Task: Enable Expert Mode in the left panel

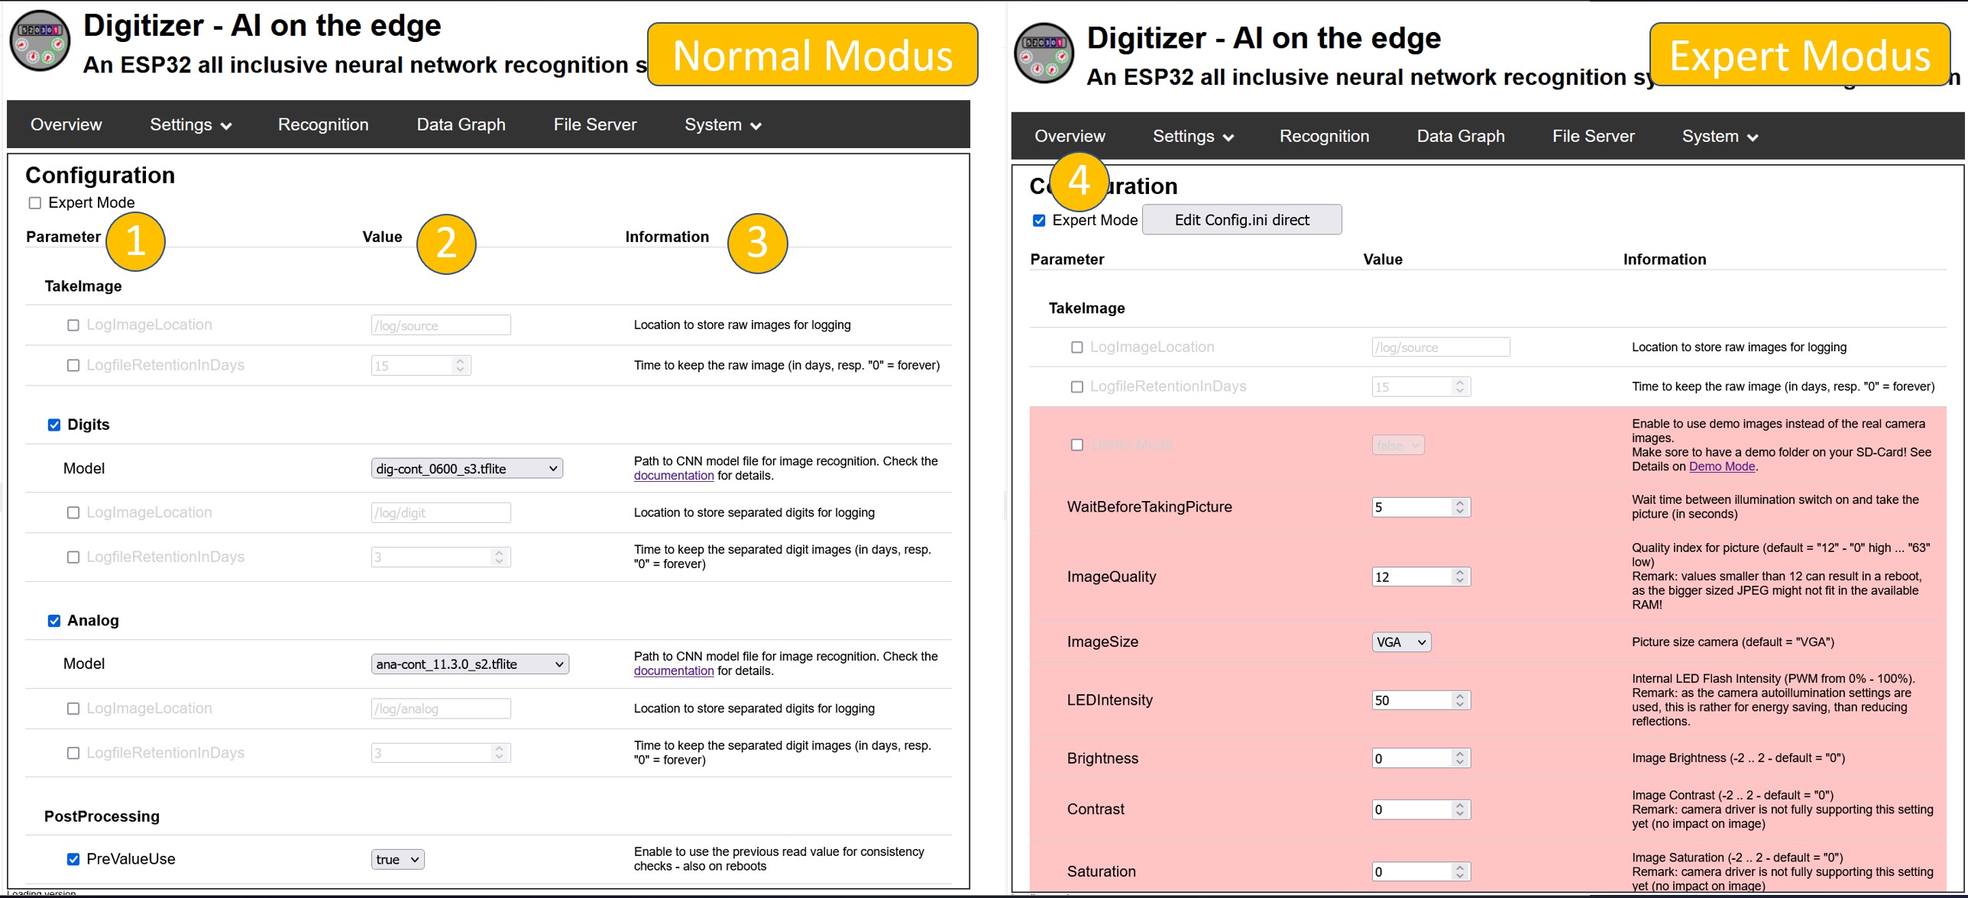Action: coord(35,203)
